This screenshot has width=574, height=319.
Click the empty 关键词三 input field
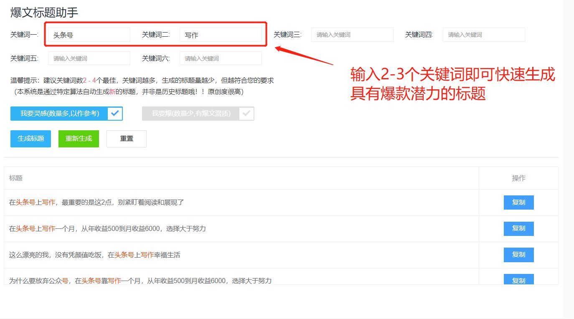click(352, 35)
